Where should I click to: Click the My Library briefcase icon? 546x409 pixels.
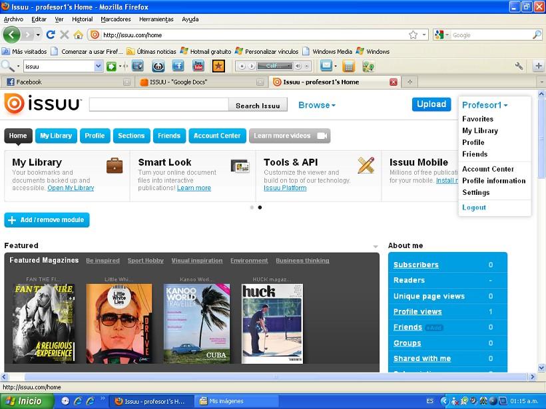(115, 166)
